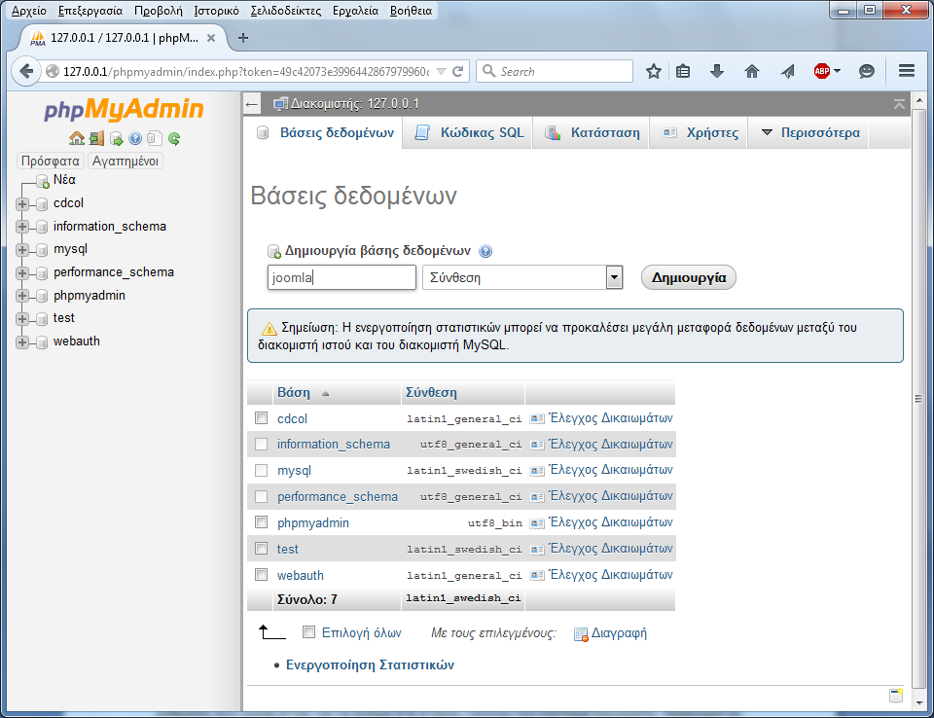
Task: Check the webauth database checkbox
Action: pyautogui.click(x=261, y=574)
